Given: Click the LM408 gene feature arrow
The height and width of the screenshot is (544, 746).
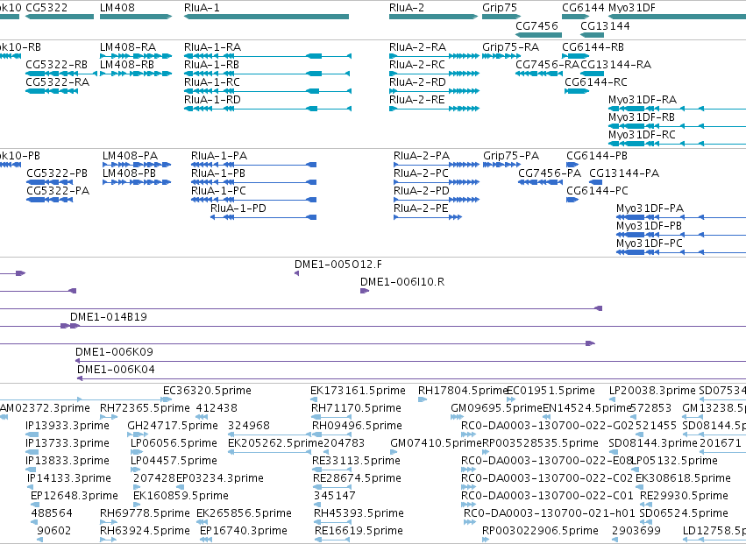Looking at the screenshot, I should click(x=136, y=17).
